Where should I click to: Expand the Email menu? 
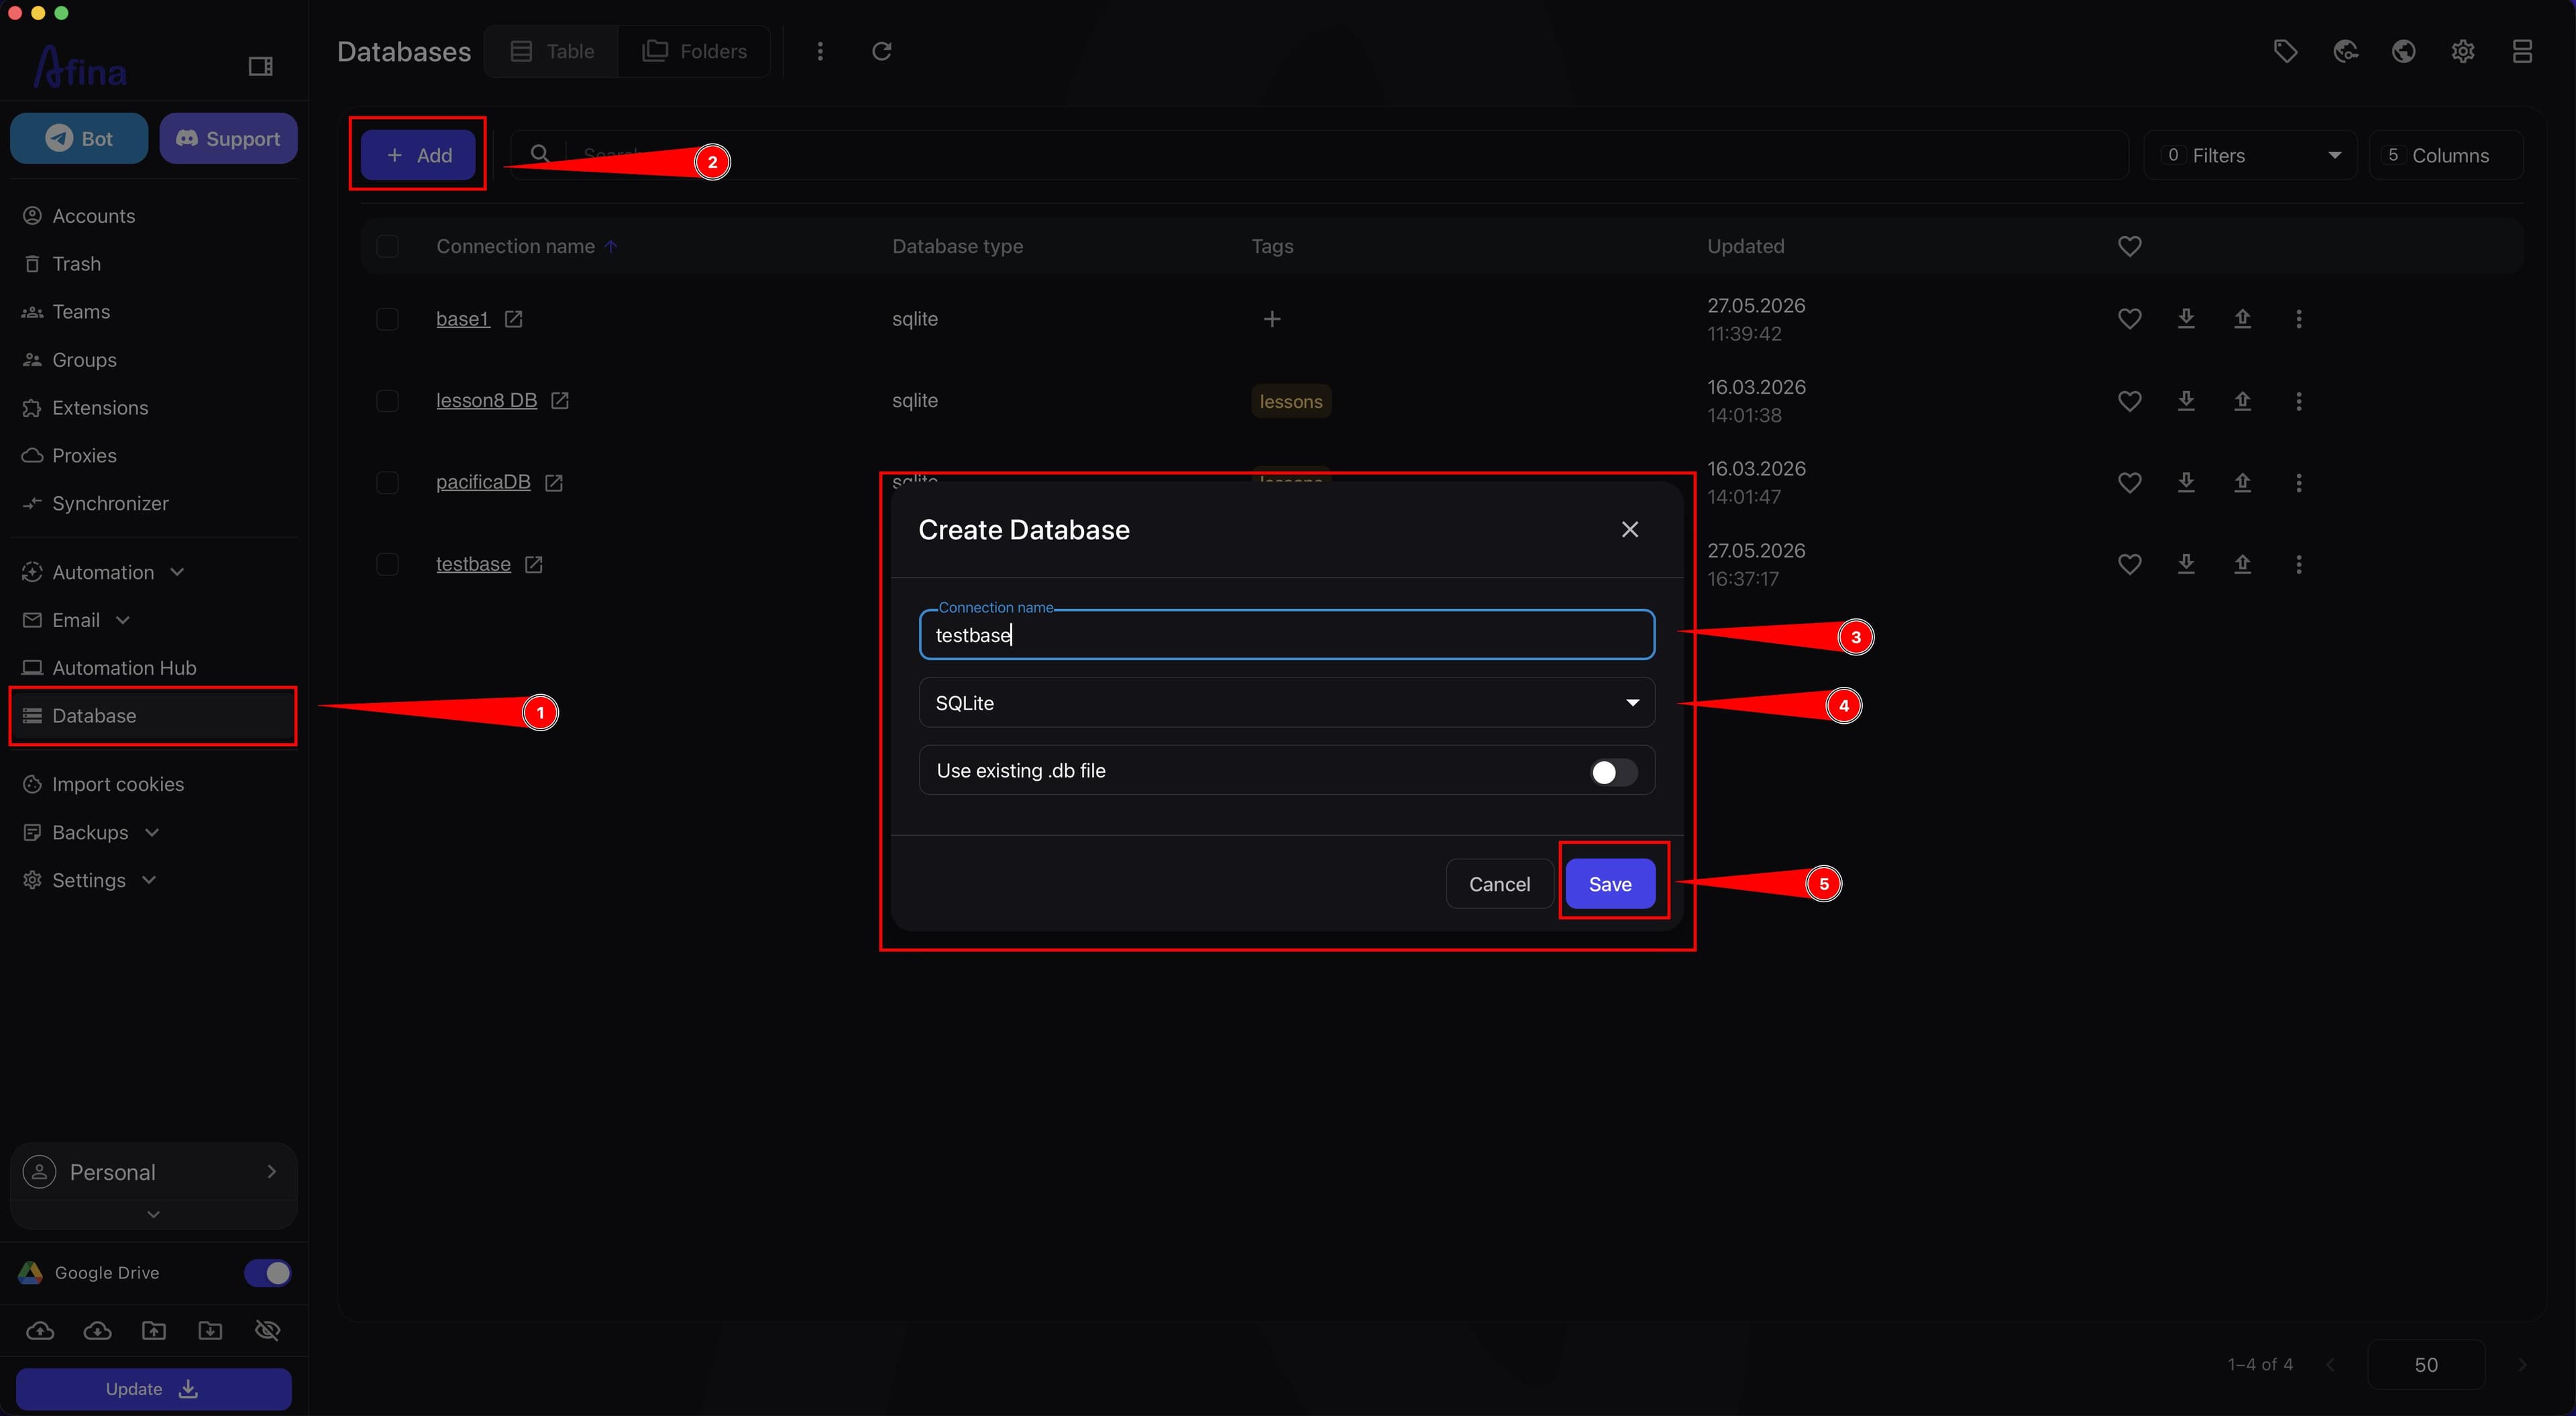pos(76,620)
